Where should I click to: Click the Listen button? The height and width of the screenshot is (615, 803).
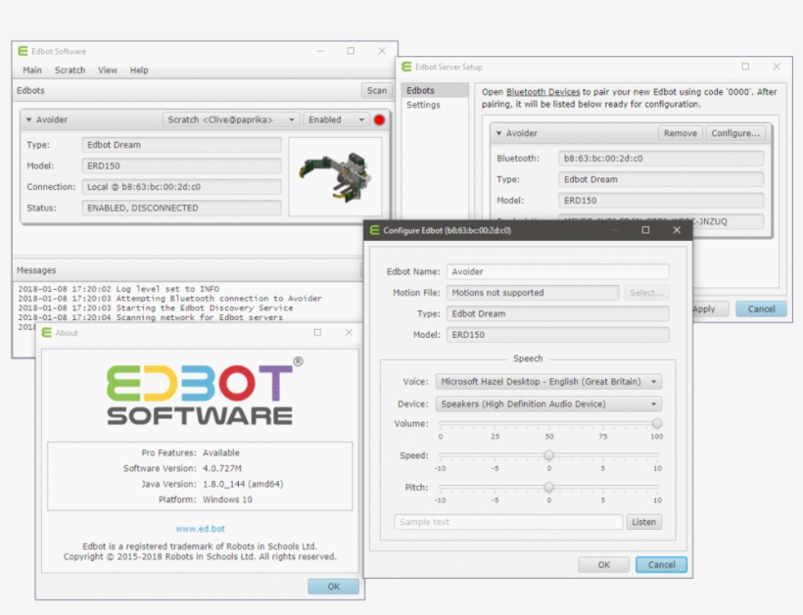point(643,522)
